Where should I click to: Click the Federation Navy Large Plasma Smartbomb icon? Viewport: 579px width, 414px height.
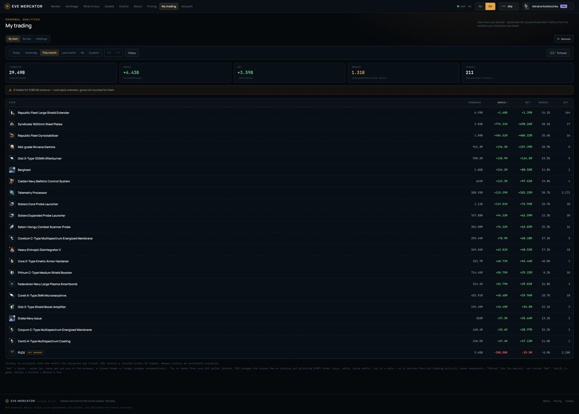tap(12, 284)
